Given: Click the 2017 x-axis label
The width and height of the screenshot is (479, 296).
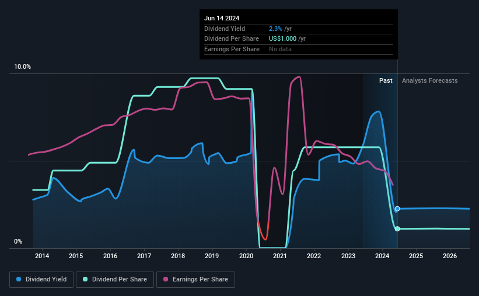Looking at the screenshot, I should click(144, 256).
